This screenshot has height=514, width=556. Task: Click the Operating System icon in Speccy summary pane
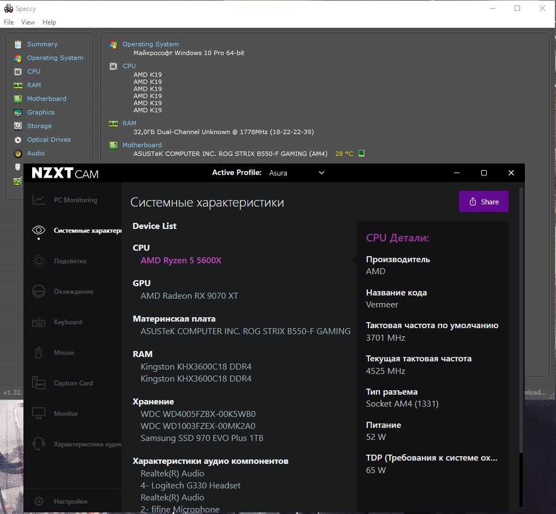(113, 45)
